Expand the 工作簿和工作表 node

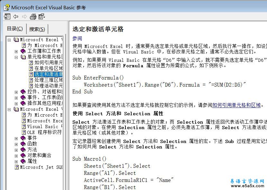[16, 52]
